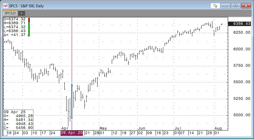254x139 pixels.
Task: Click the C= 5456.90 cursor value
Action: point(18,128)
